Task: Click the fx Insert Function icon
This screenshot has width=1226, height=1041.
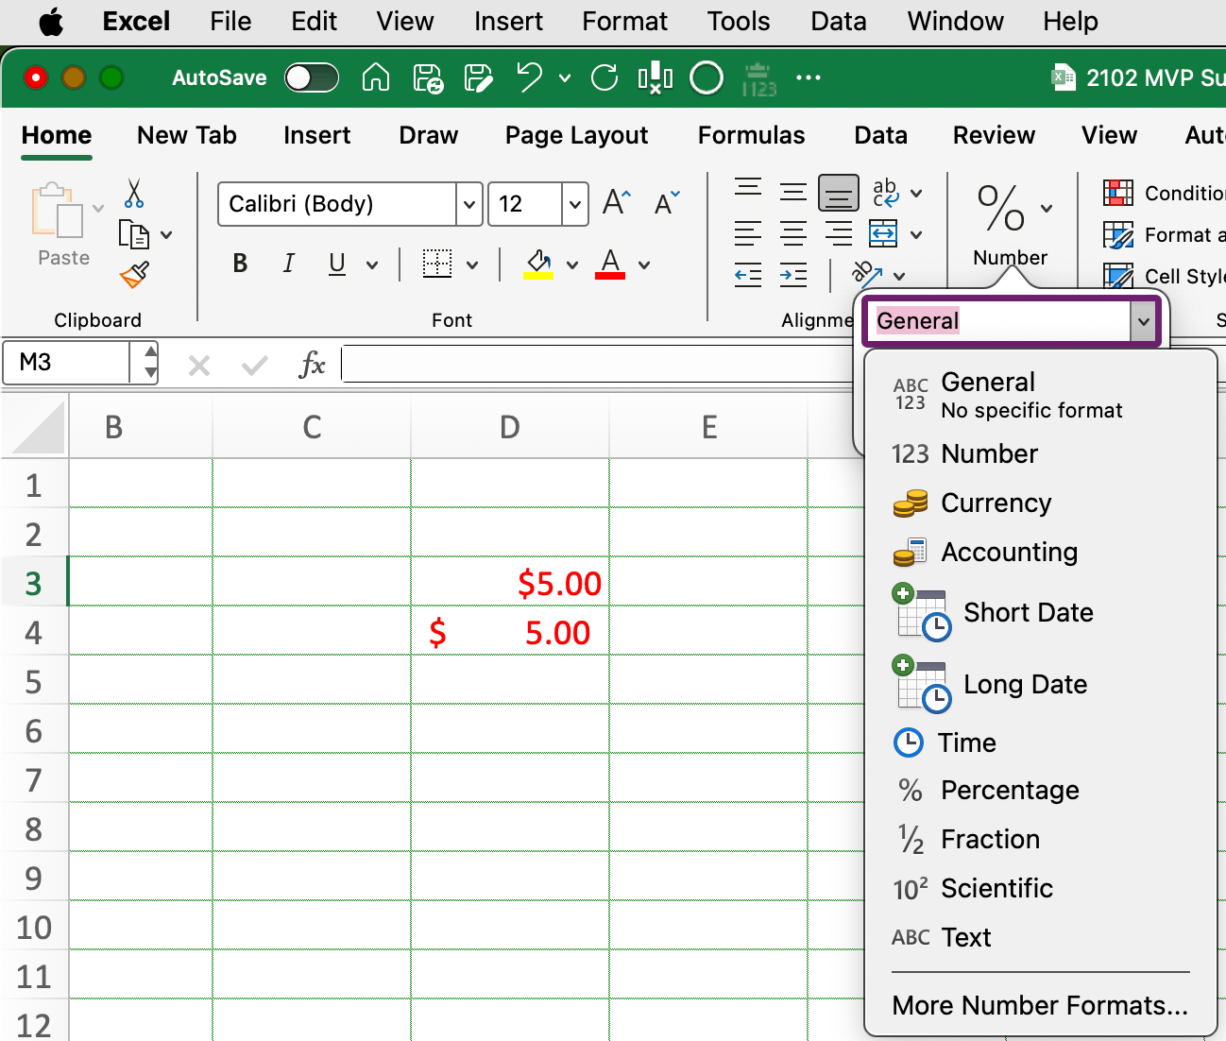Action: click(312, 364)
